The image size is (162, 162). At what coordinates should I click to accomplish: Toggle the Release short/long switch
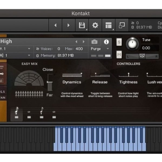click(100, 75)
